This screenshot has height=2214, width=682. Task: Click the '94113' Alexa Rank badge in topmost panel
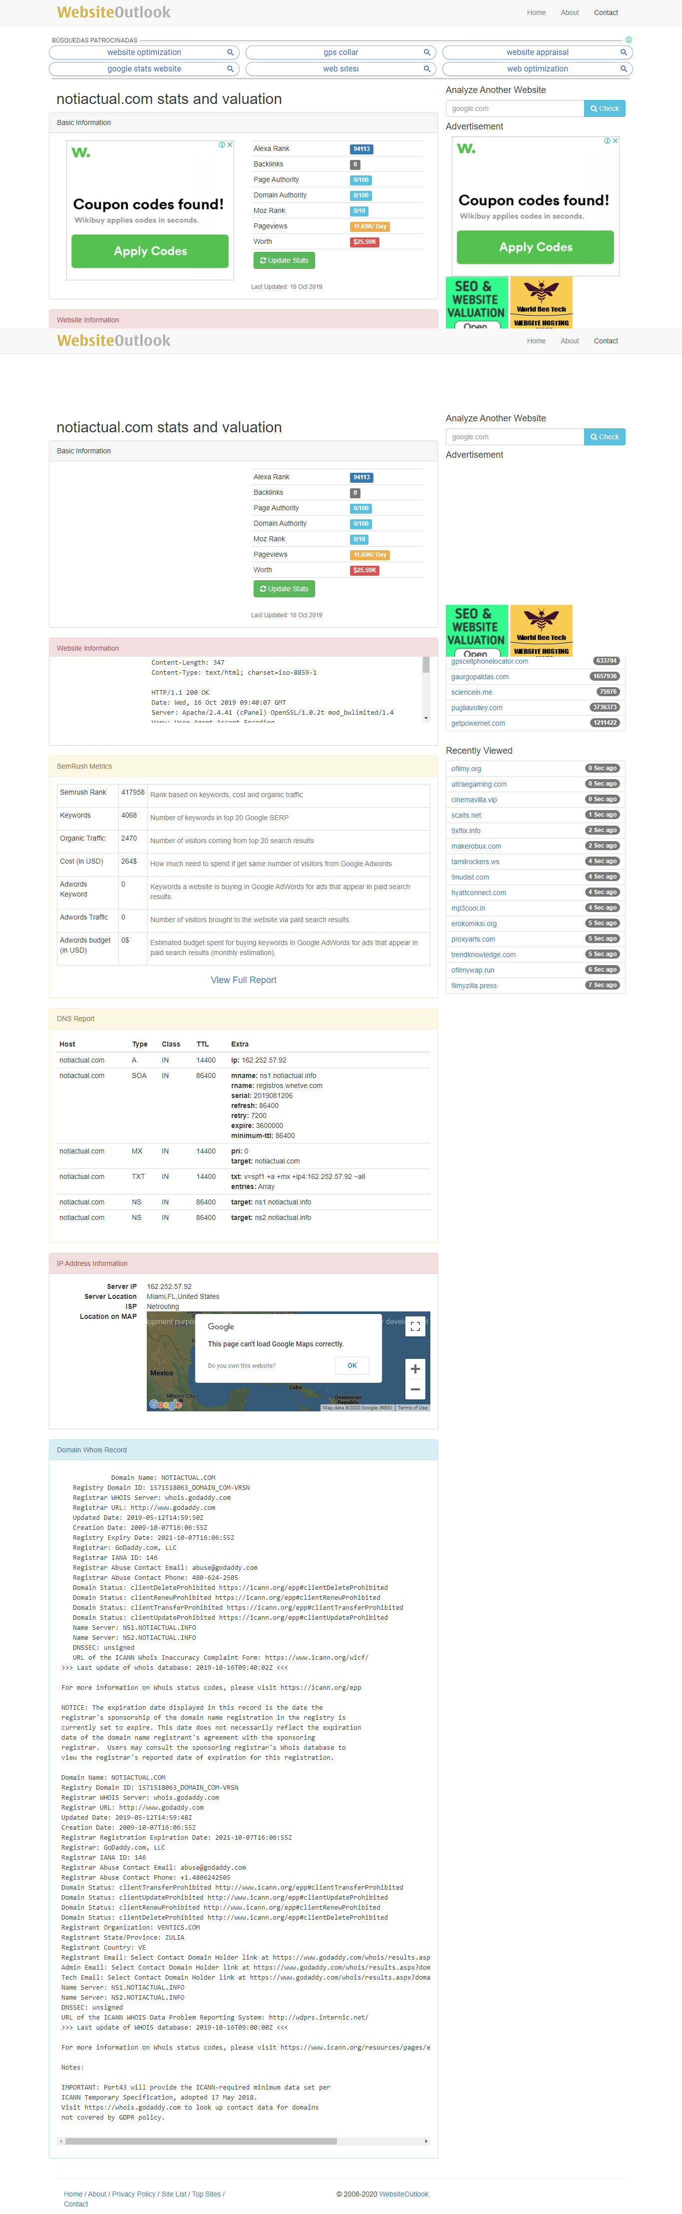click(x=361, y=149)
